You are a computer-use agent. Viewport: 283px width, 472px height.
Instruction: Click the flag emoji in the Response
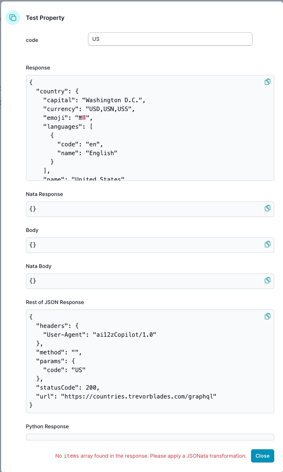82,118
